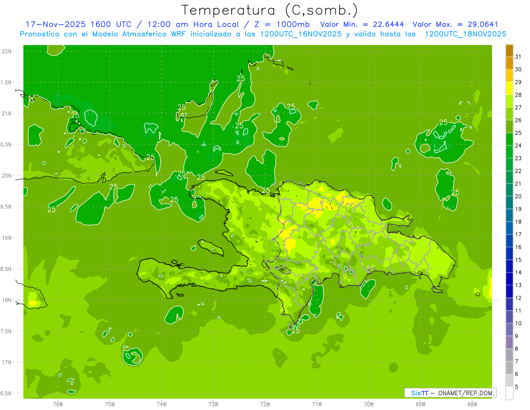Viewport: 530px width, 410px height.
Task: Click the '9' color bar label
Action: (x=516, y=336)
